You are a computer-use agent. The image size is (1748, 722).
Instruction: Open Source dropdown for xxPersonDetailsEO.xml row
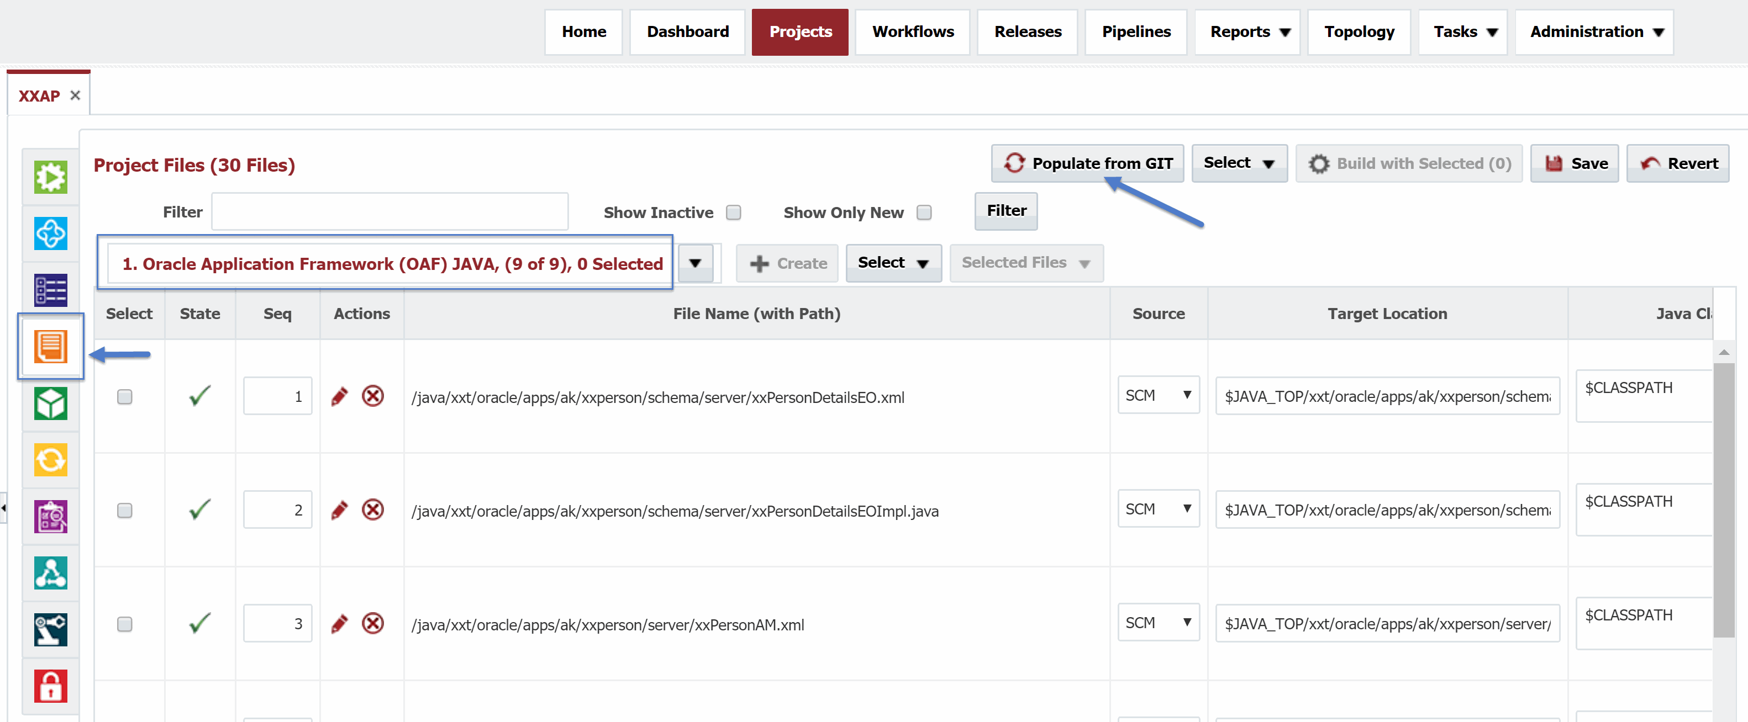[1159, 395]
